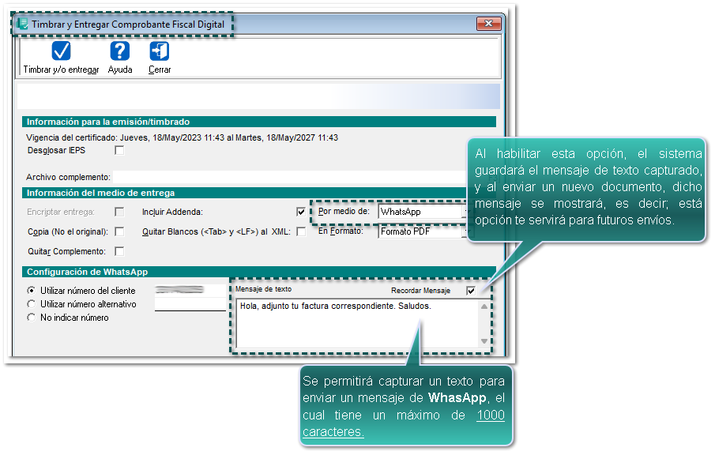Toggle Copia (No el original) checkbox

click(119, 231)
